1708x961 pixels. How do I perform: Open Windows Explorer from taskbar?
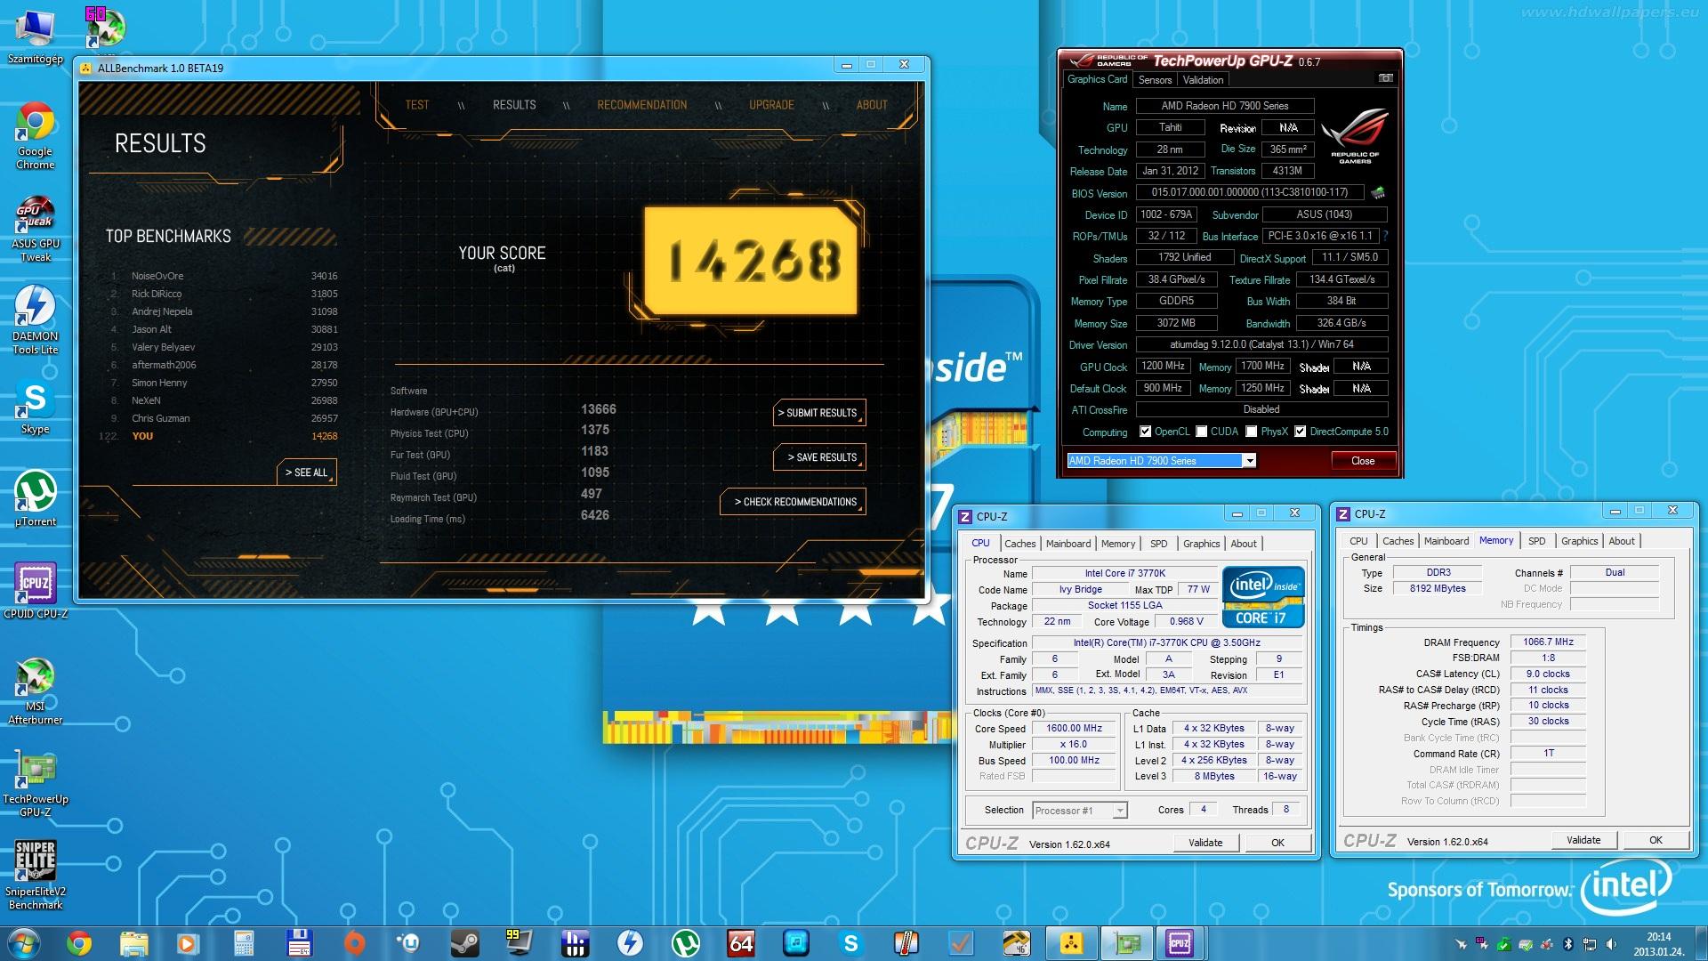pos(134,942)
